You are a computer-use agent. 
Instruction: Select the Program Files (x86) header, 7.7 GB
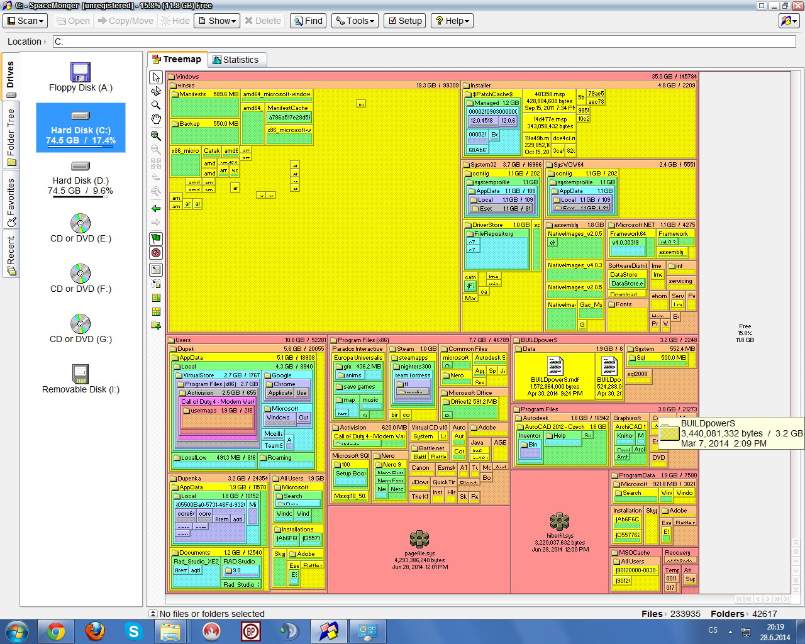coord(419,340)
